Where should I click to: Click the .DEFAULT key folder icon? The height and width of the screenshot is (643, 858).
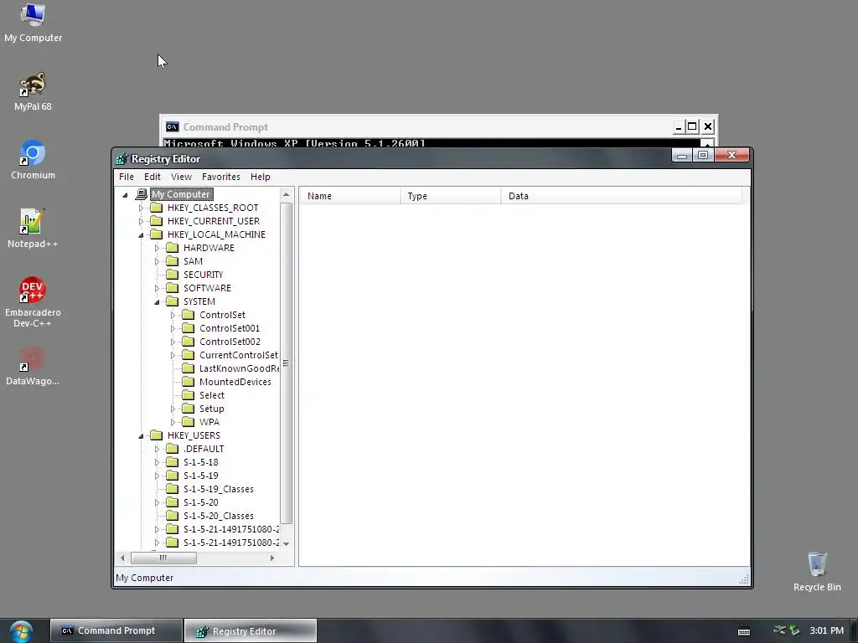pos(173,449)
